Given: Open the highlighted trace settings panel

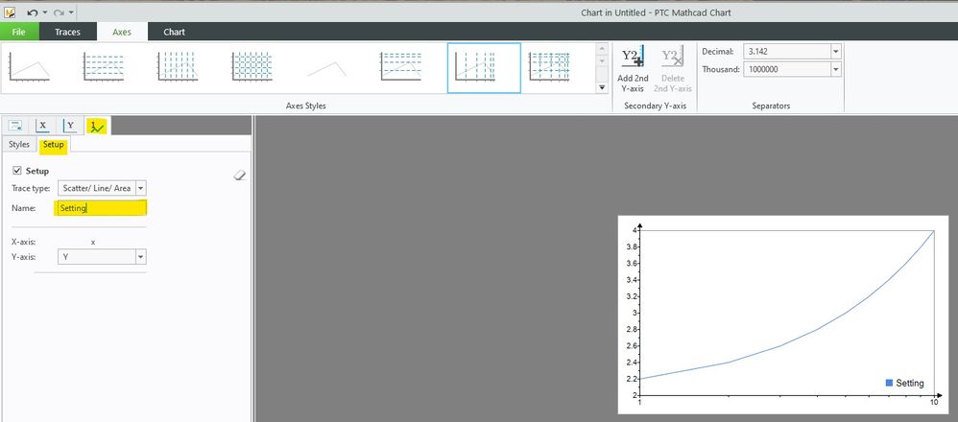Looking at the screenshot, I should [97, 126].
